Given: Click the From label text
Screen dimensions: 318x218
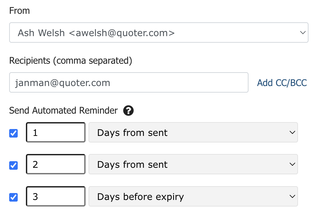Looking at the screenshot, I should pos(19,11).
